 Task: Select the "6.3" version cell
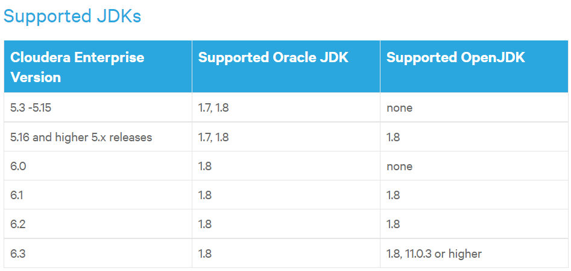pyautogui.click(x=19, y=253)
